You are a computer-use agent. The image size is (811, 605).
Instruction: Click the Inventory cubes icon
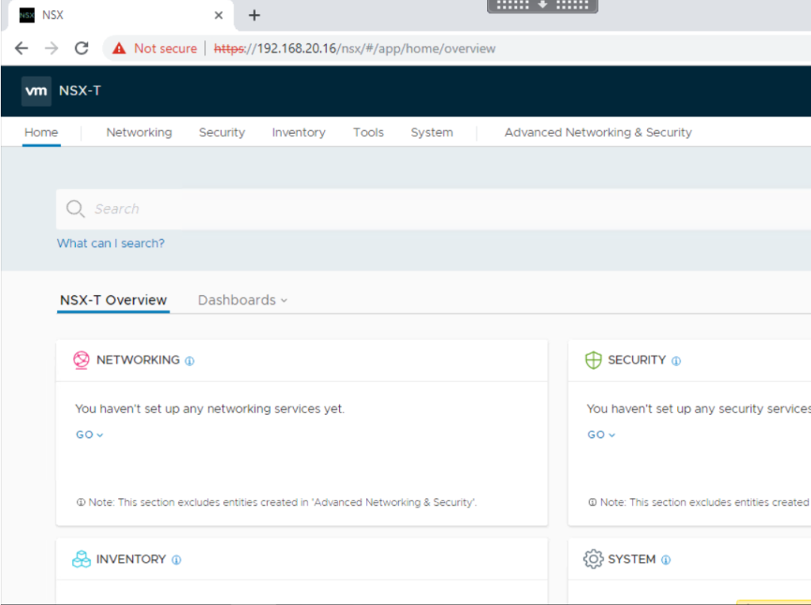coord(82,559)
